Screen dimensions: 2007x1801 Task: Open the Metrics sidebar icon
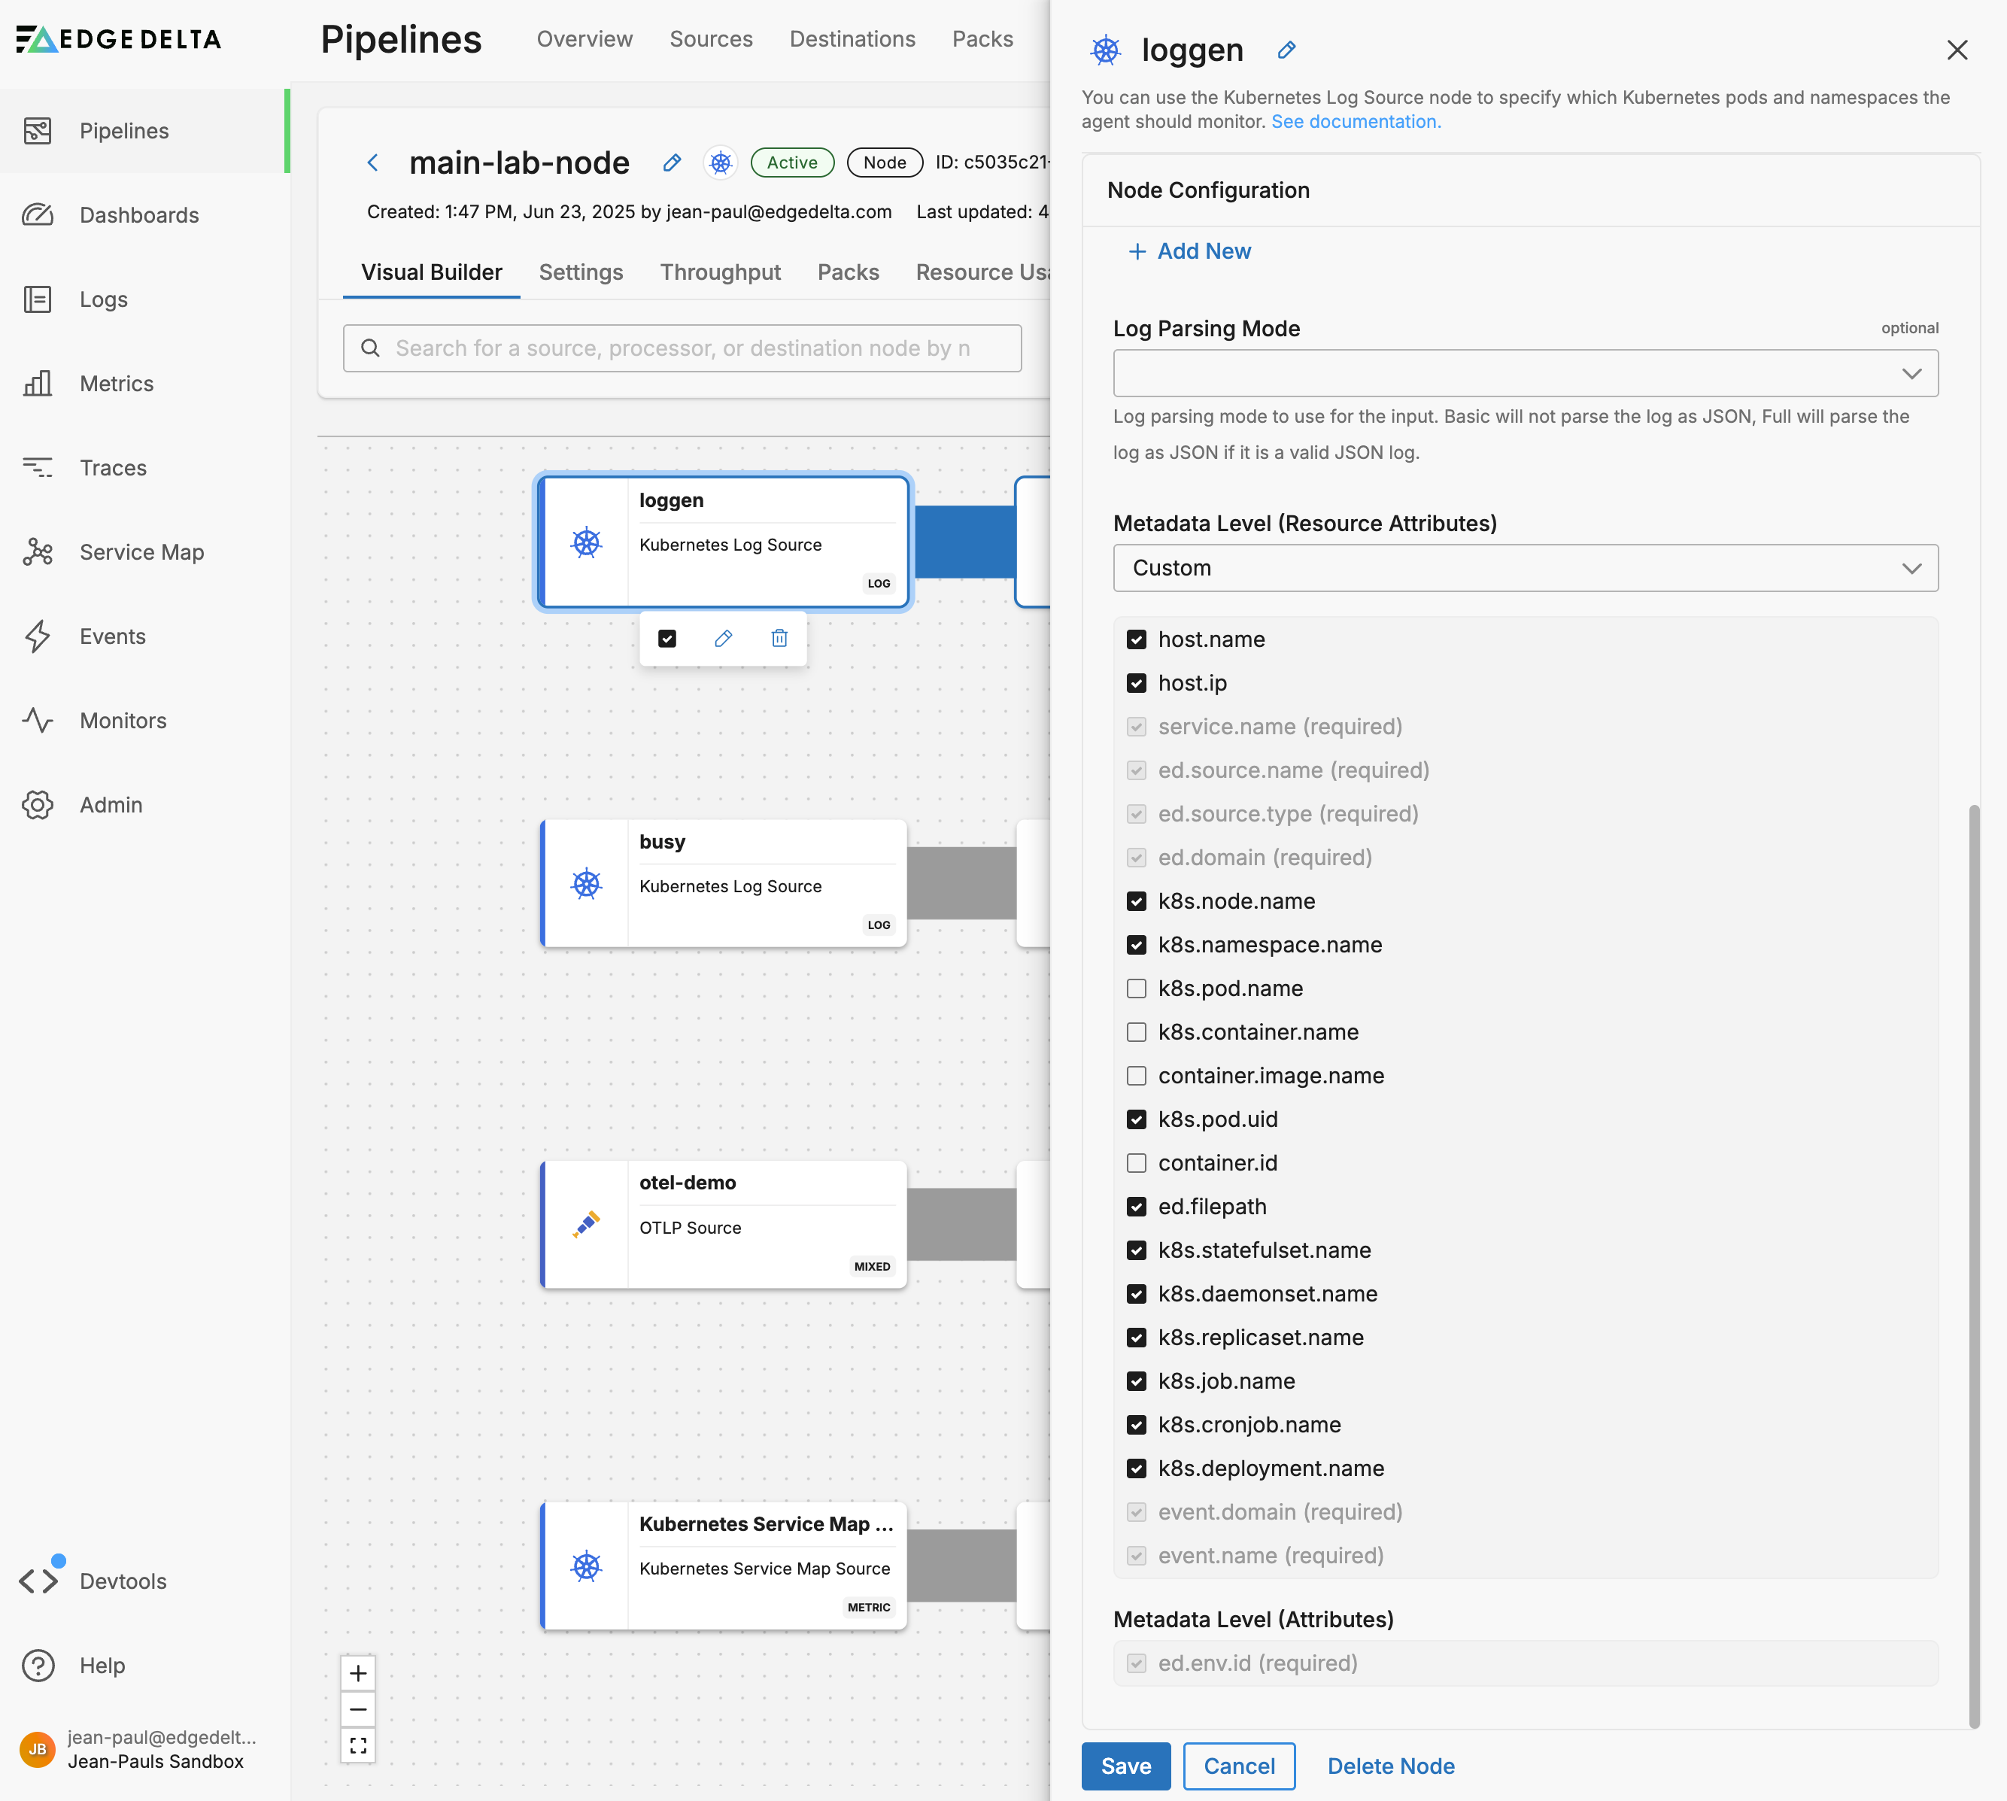pos(38,383)
